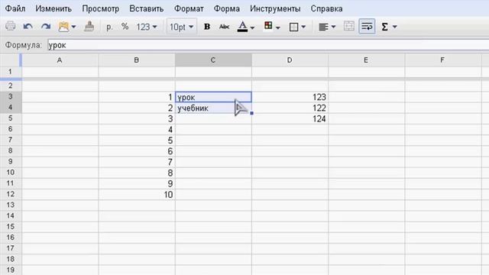Image resolution: width=489 pixels, height=275 pixels.
Task: Open the Вставить menu
Action: tap(146, 8)
